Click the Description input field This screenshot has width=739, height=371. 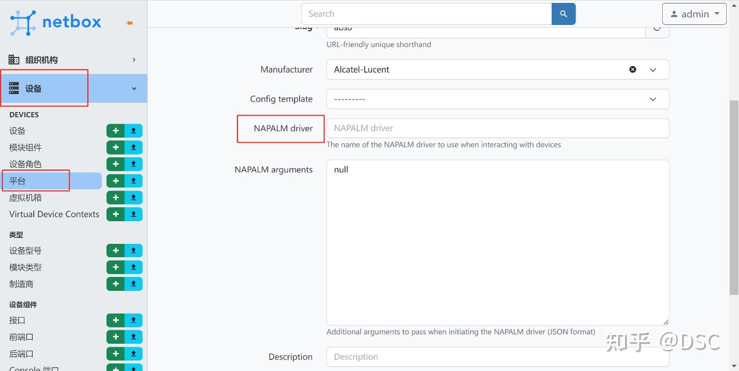pos(498,356)
